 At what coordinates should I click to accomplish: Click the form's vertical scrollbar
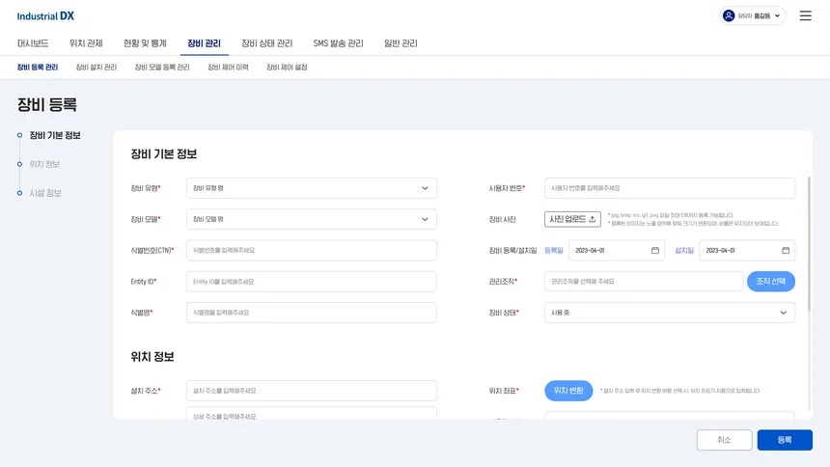pyautogui.click(x=809, y=243)
